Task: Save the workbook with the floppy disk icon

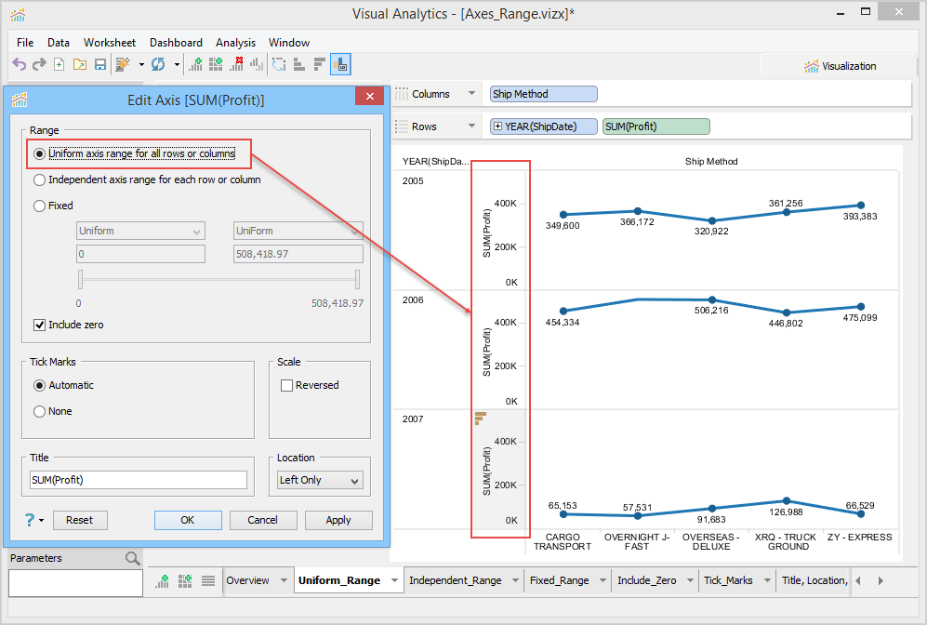Action: point(100,64)
